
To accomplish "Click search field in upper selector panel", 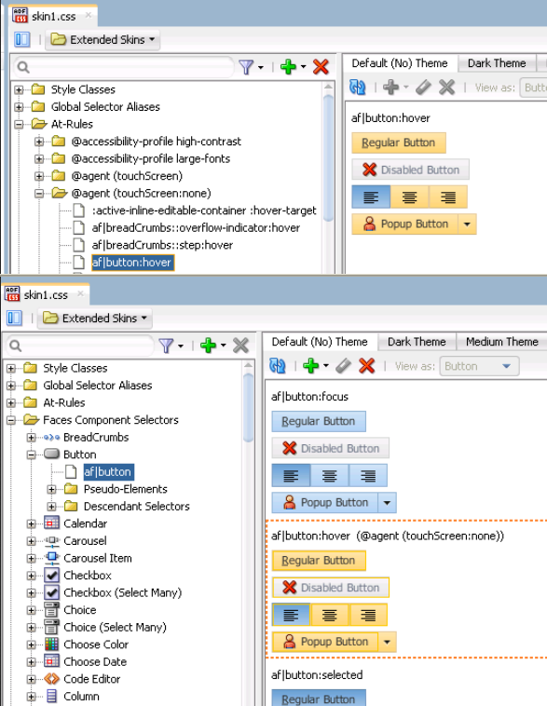I will 123,68.
